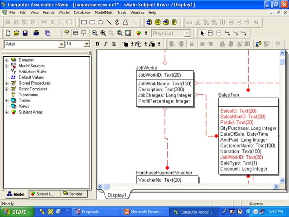This screenshot has width=289, height=217.
Task: Click the system tray clock
Action: point(275,212)
